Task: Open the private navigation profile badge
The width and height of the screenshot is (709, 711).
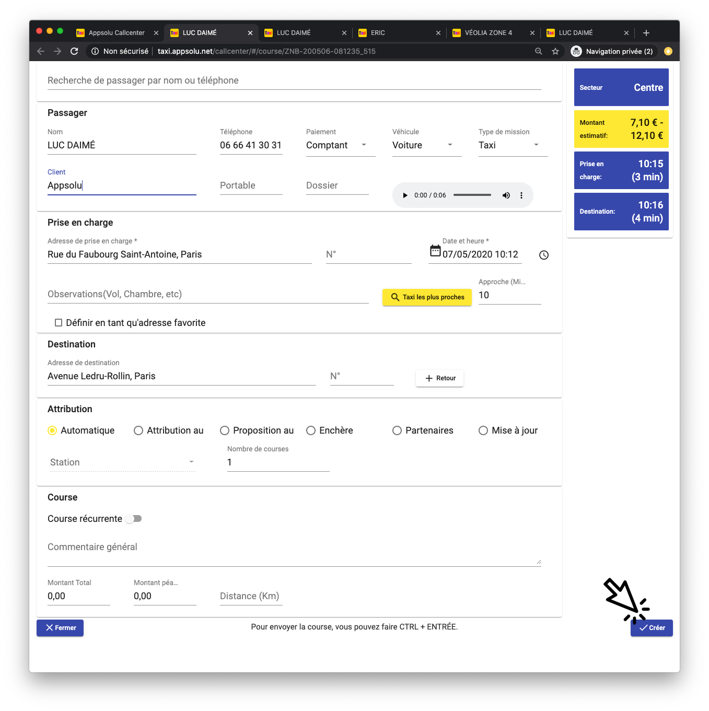Action: tap(613, 51)
